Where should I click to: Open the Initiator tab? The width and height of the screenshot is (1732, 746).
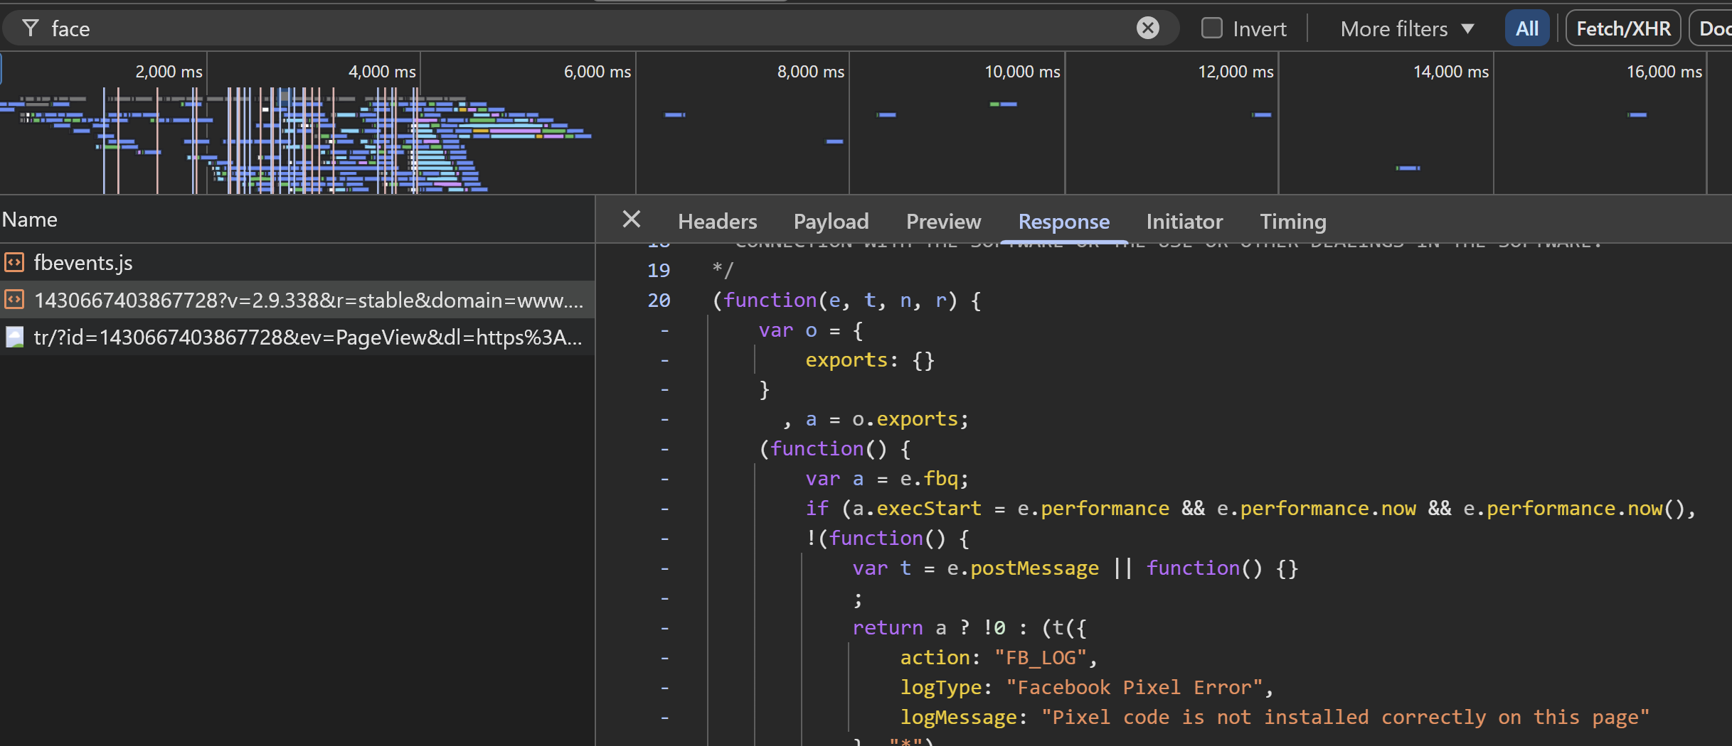coord(1184,222)
